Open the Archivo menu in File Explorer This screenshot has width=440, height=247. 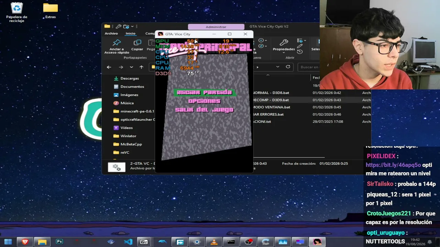(x=111, y=33)
